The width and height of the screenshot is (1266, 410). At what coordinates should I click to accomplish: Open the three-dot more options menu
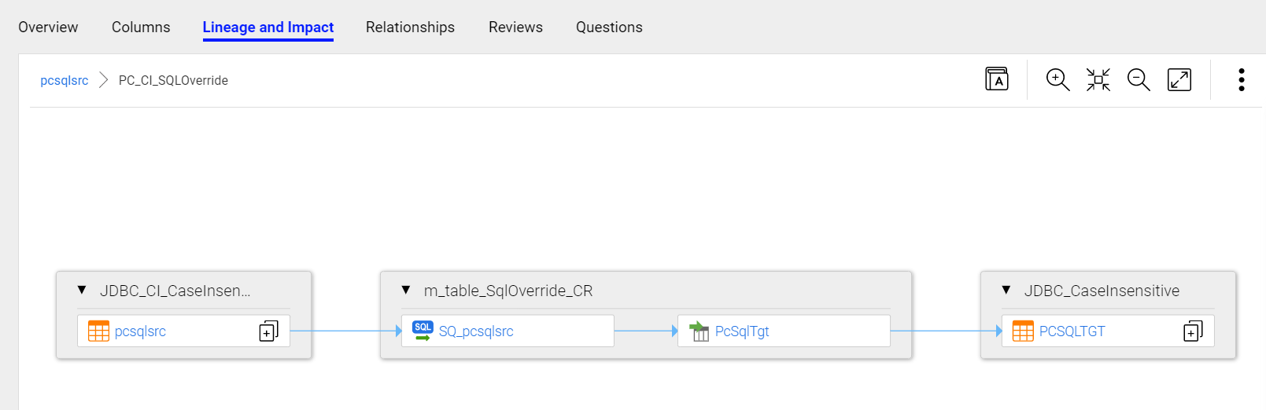1241,79
